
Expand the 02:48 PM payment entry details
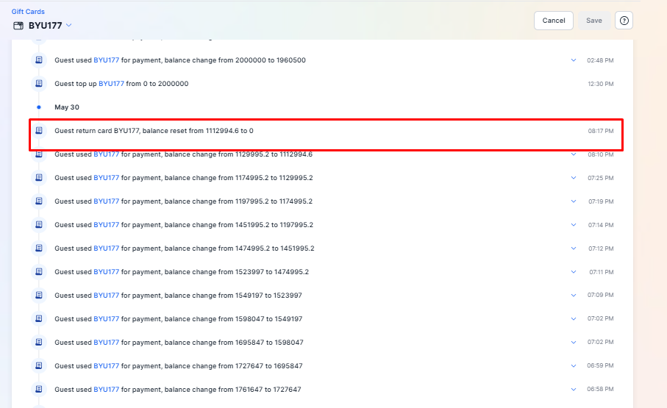pyautogui.click(x=574, y=60)
